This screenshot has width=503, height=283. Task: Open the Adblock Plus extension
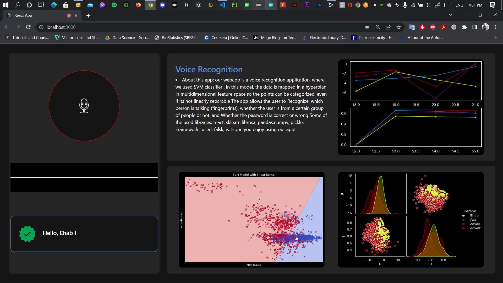click(x=433, y=27)
